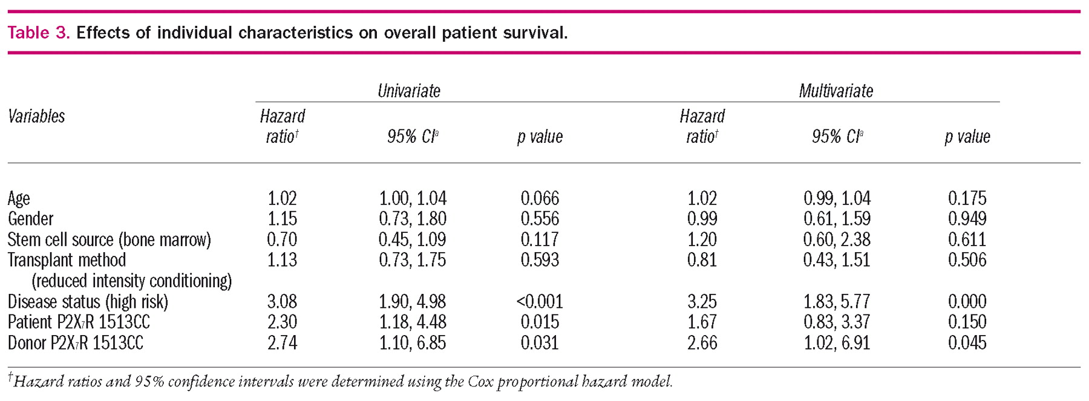Select the Transplant method row label
This screenshot has height=401, width=1089.
(67, 260)
